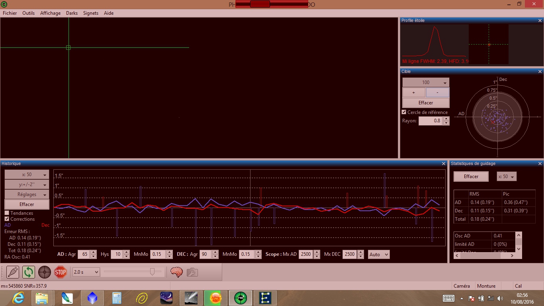Open camera settings wrench icon

coord(192,272)
